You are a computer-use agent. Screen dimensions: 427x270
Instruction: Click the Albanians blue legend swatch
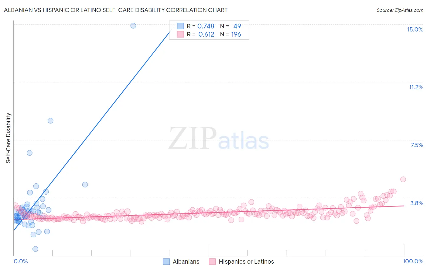[166, 262]
